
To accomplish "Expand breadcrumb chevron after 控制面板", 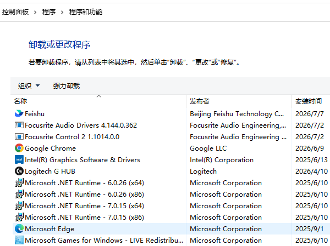I will [x=35, y=12].
